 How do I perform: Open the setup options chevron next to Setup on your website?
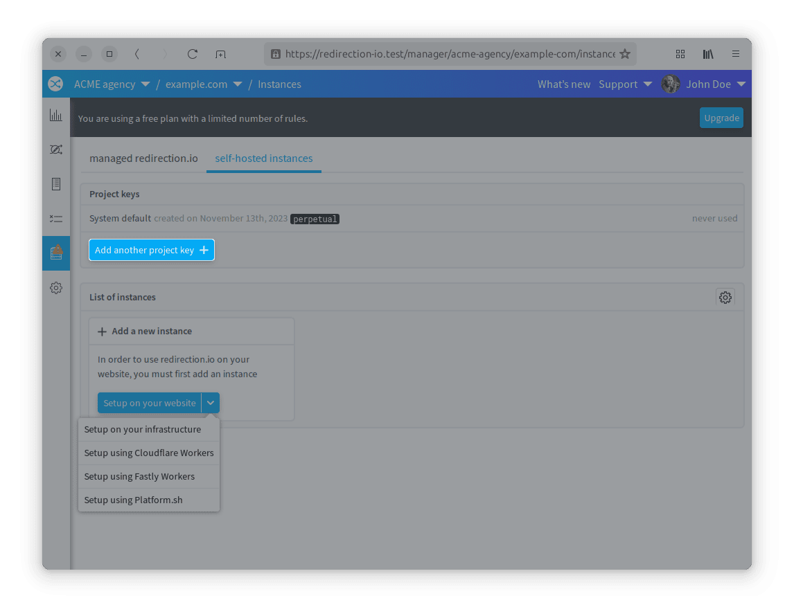(211, 402)
